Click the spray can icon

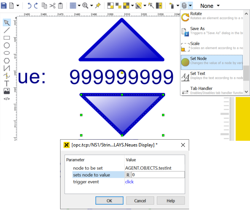171,6
